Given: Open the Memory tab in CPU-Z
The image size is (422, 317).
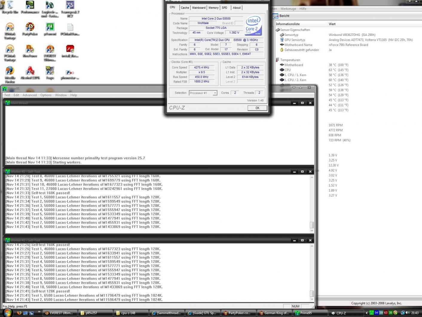Looking at the screenshot, I should tap(213, 8).
